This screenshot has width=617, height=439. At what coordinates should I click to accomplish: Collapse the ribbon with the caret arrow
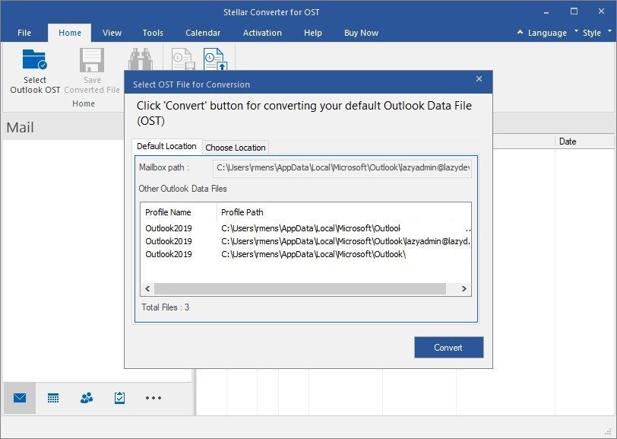click(520, 32)
